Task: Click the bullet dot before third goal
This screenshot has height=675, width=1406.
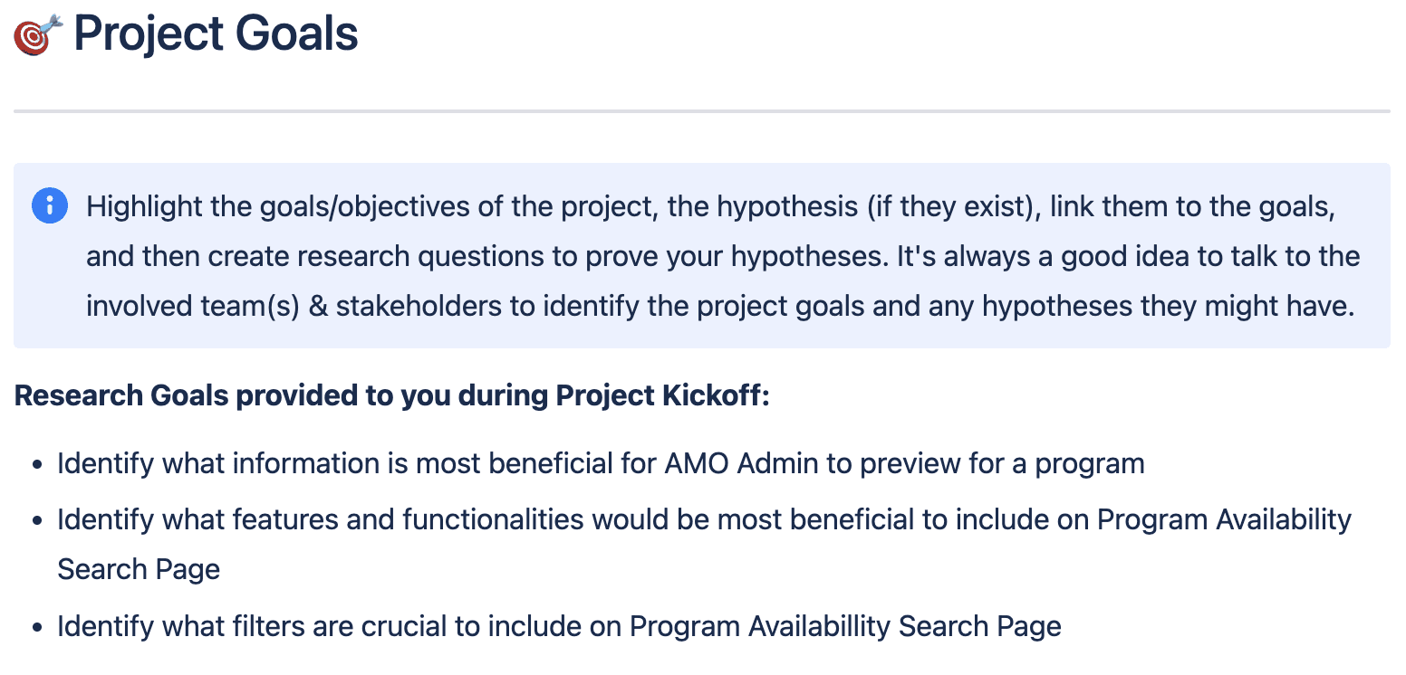Action: (x=37, y=628)
